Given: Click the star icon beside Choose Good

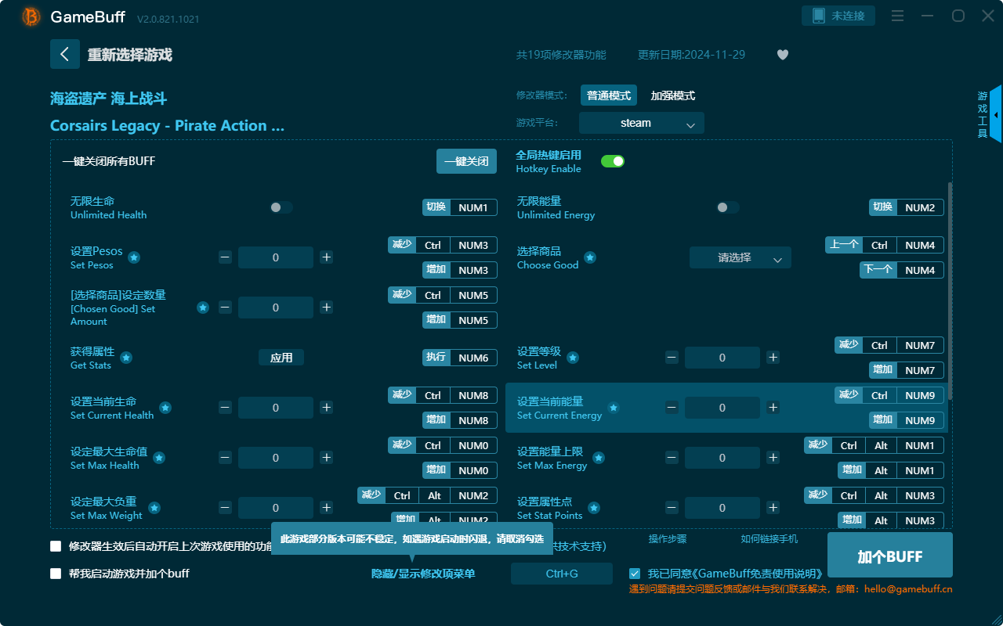Looking at the screenshot, I should point(590,257).
